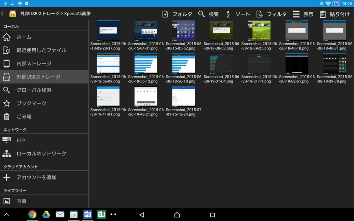Select the FTP network entry
This screenshot has height=221, width=354.
click(20, 141)
